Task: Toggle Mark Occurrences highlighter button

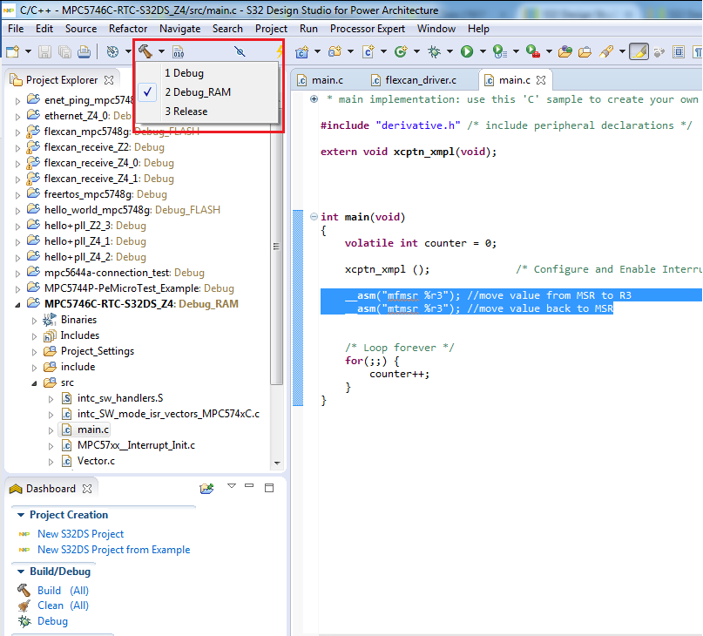Action: point(639,51)
